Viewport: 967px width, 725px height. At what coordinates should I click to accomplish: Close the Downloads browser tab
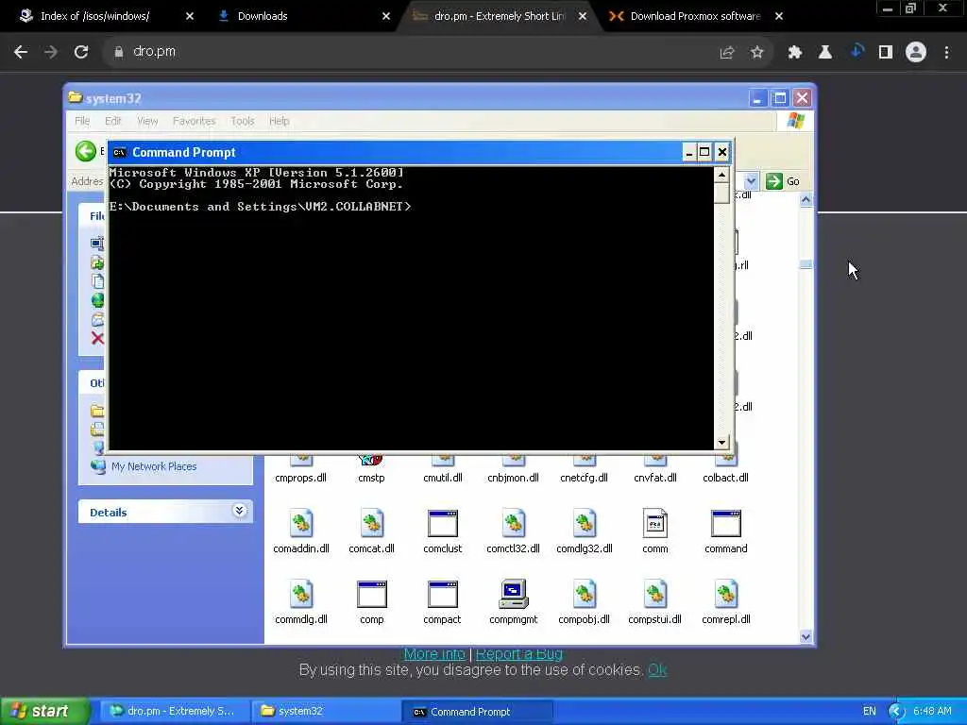click(x=386, y=16)
